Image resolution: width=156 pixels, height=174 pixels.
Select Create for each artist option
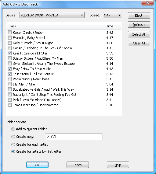[x=13, y=144]
